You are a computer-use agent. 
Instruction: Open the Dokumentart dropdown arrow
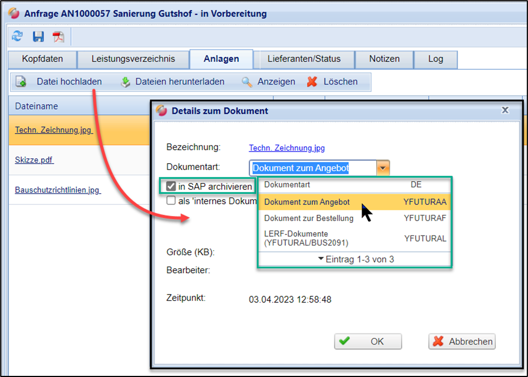383,168
